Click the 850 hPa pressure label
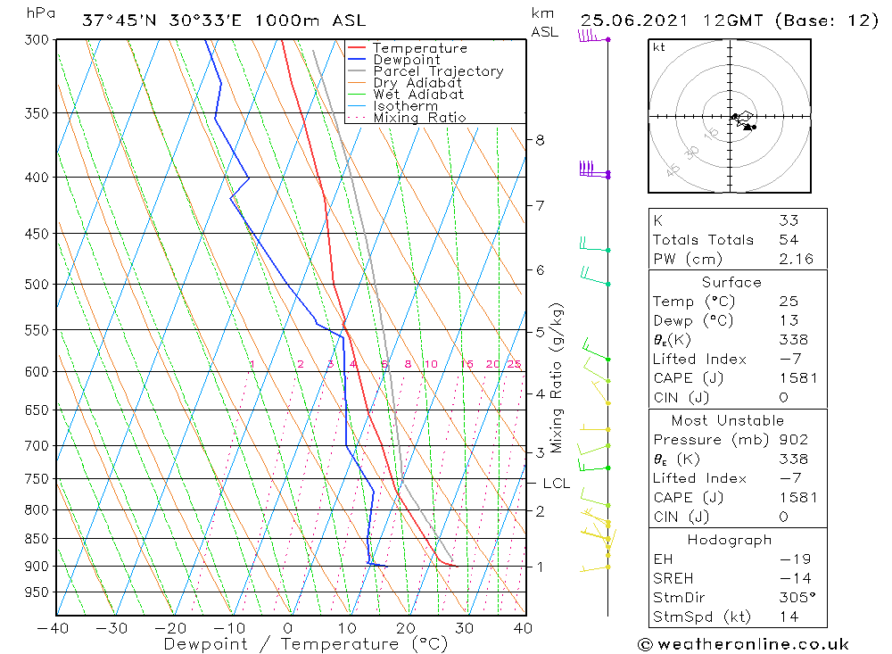892x654 pixels. pos(37,538)
